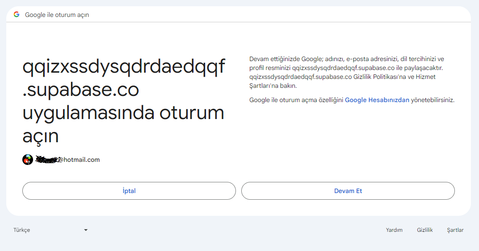Click the account profile avatar

tap(28, 160)
